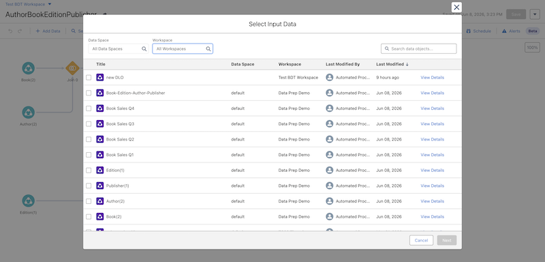
Task: Click the Beta badge
Action: (533, 31)
